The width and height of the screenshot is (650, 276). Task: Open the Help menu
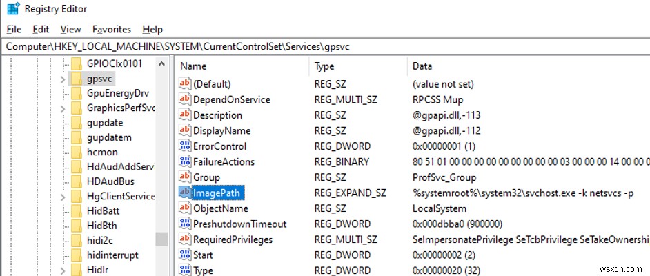(152, 30)
